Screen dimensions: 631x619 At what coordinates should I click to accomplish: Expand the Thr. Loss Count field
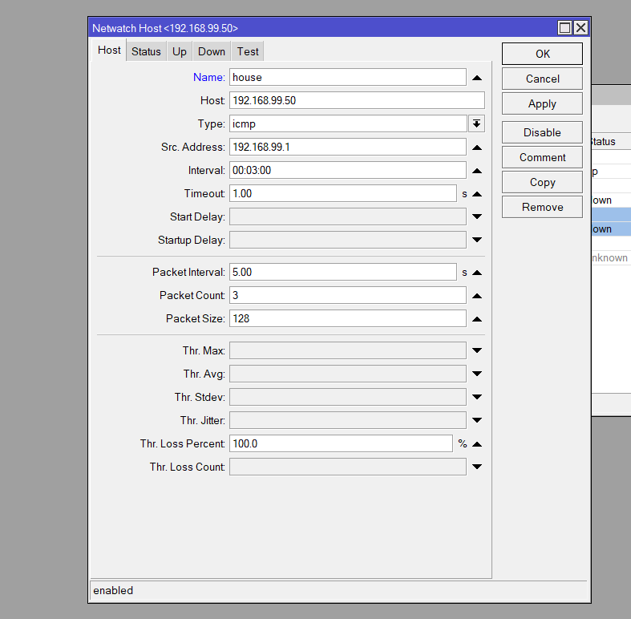[x=477, y=467]
